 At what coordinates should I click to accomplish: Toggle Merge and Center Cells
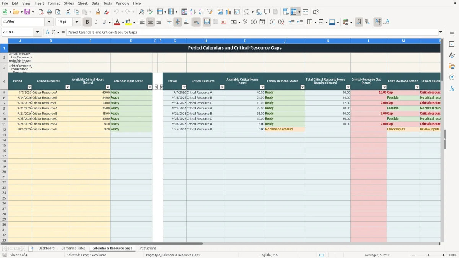[x=207, y=22]
